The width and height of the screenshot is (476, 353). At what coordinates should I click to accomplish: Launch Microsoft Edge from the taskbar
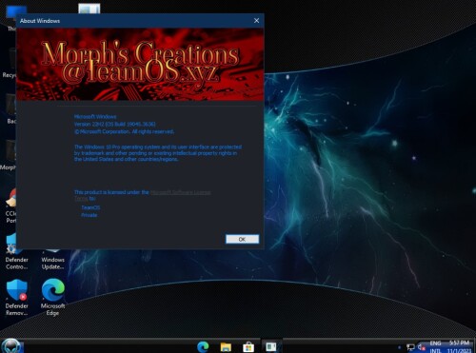(203, 346)
